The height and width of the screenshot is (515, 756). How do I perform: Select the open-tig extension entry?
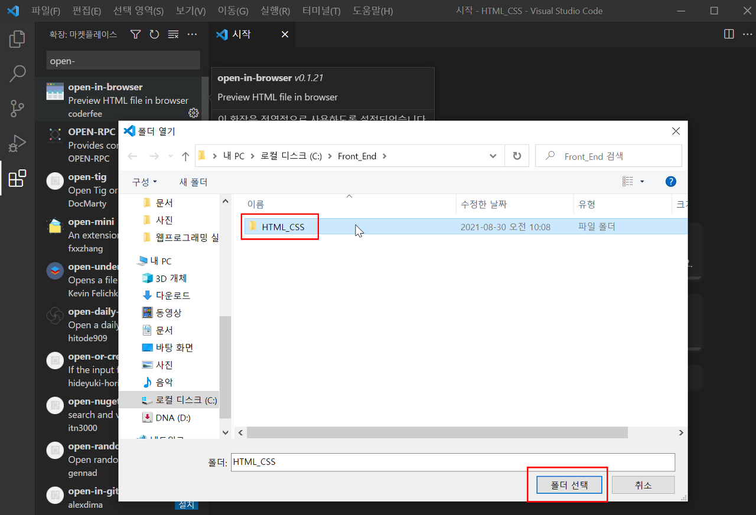77,189
